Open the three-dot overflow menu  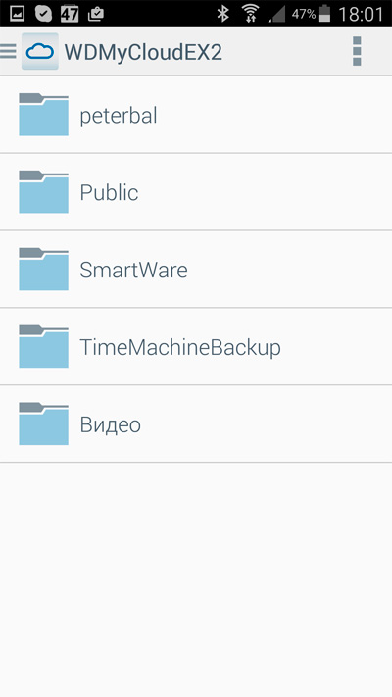[x=357, y=51]
